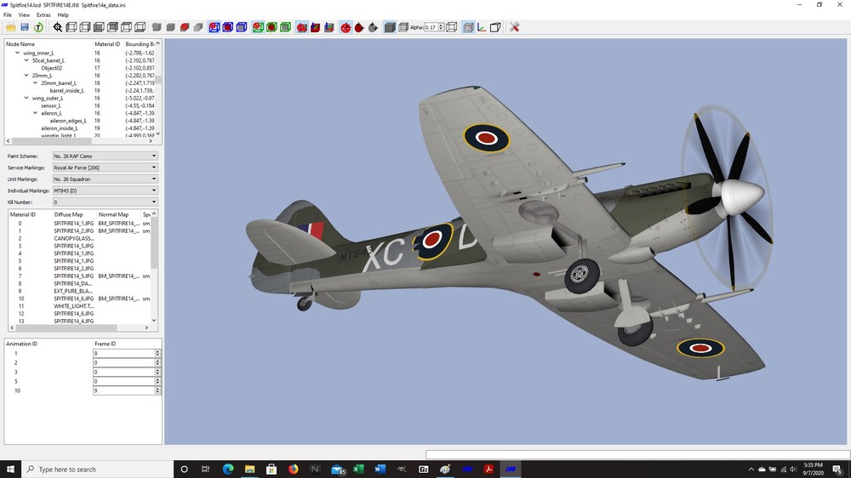Click the wireframe cube icon right of the Alpha spinner

click(x=452, y=27)
